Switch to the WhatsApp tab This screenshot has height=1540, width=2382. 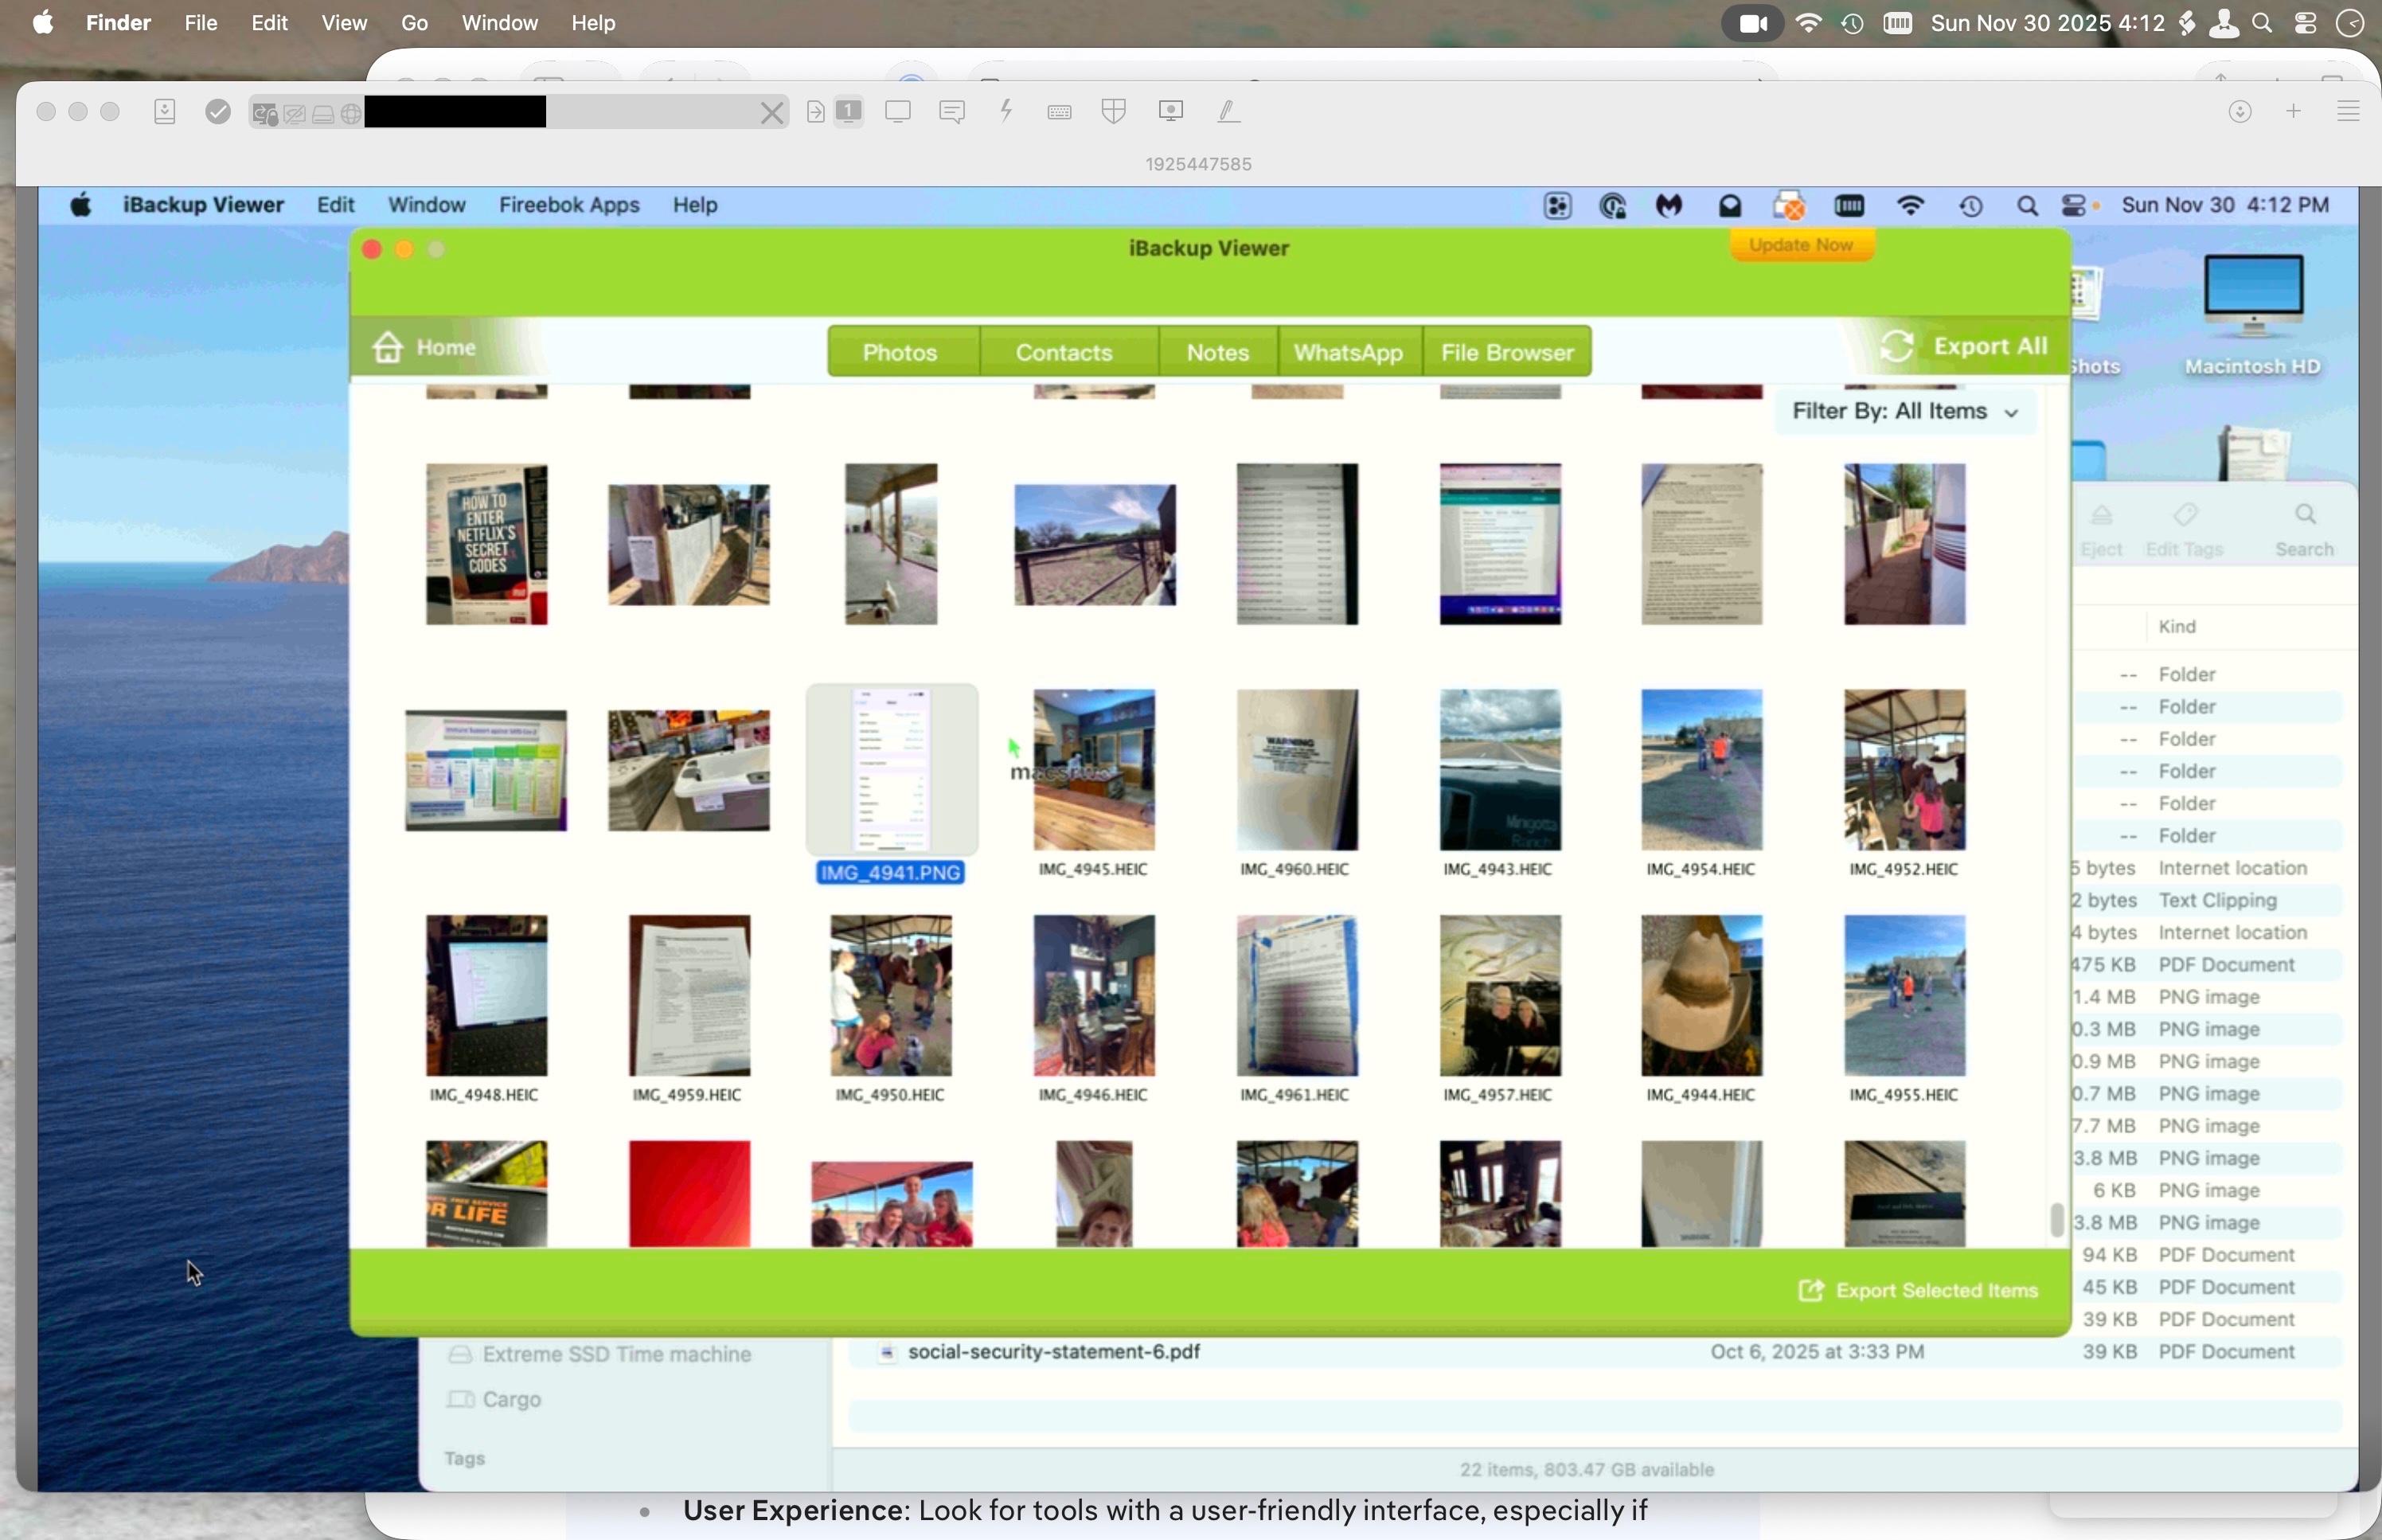pos(1347,352)
